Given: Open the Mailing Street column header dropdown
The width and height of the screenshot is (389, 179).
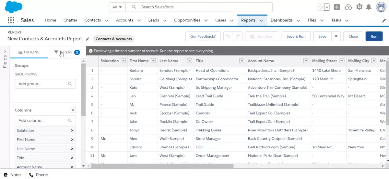Looking at the screenshot, I should point(342,61).
